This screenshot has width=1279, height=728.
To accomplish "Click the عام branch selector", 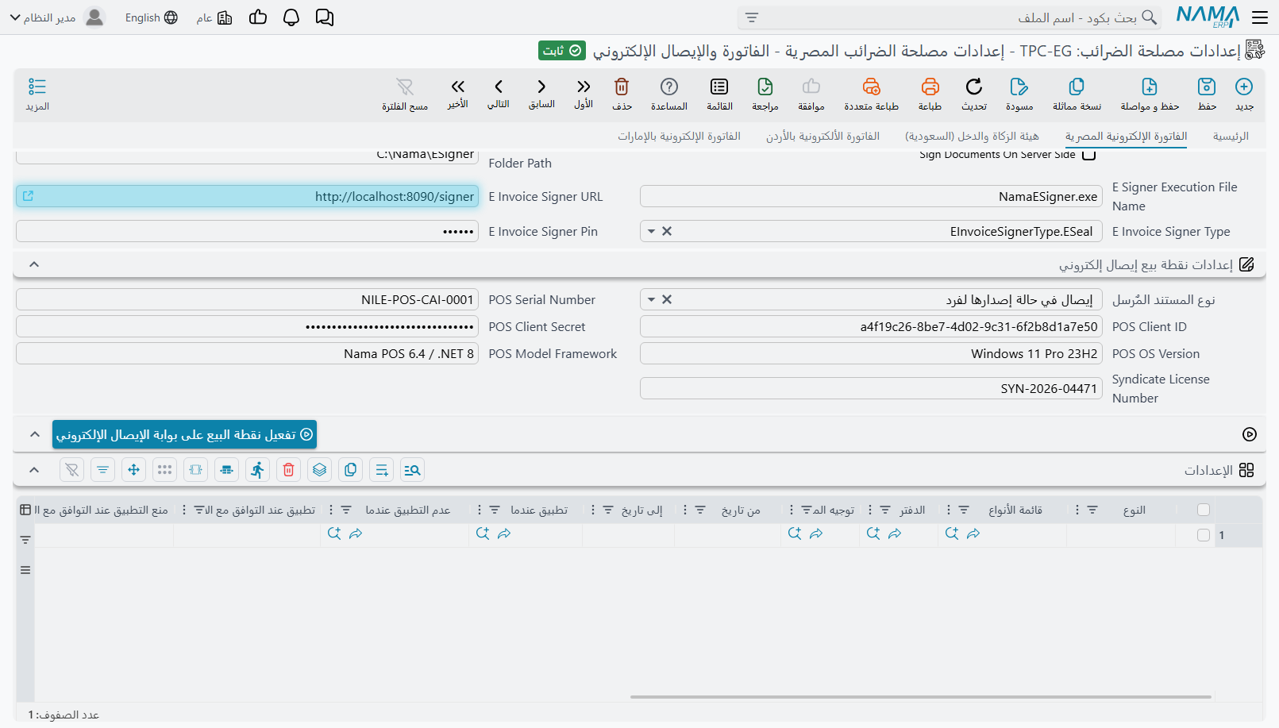I will (214, 17).
